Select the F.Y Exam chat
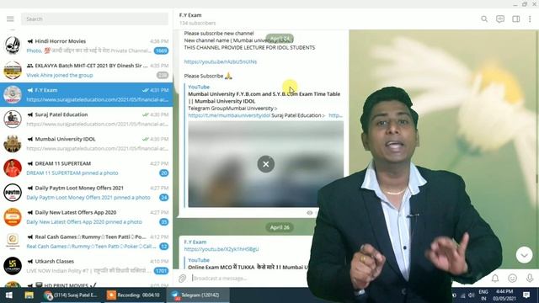 [86, 94]
